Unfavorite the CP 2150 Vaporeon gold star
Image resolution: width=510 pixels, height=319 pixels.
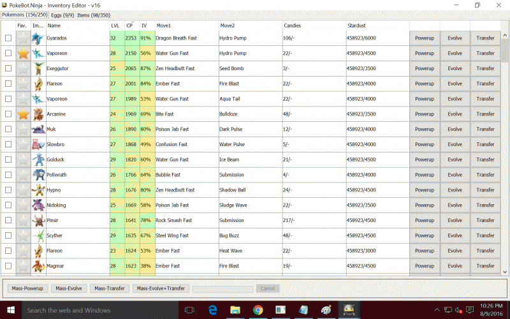click(23, 53)
